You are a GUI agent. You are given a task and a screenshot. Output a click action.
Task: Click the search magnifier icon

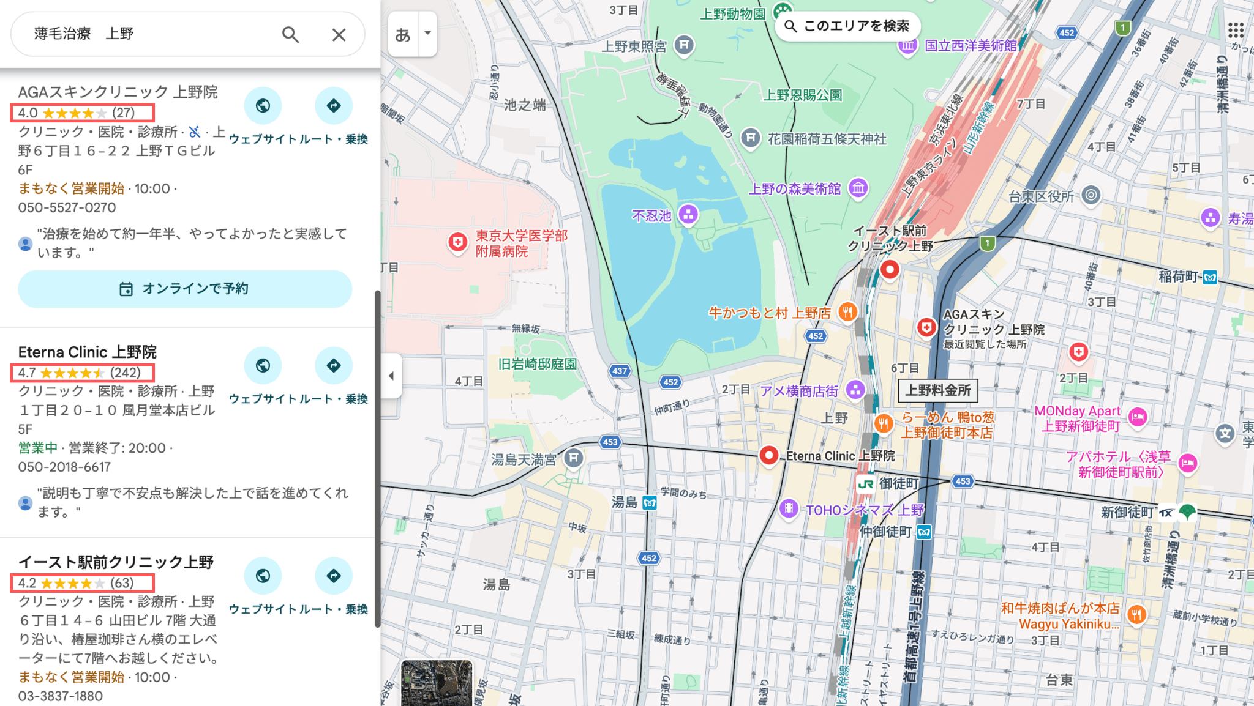click(x=290, y=35)
